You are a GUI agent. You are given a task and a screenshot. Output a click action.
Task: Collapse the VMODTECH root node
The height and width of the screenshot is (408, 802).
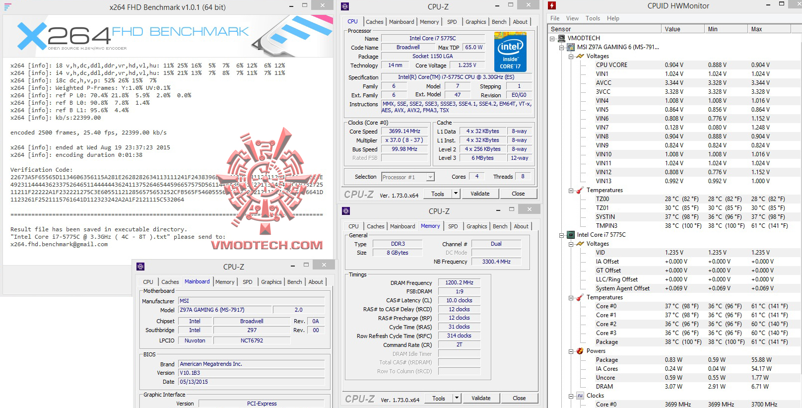pos(552,38)
